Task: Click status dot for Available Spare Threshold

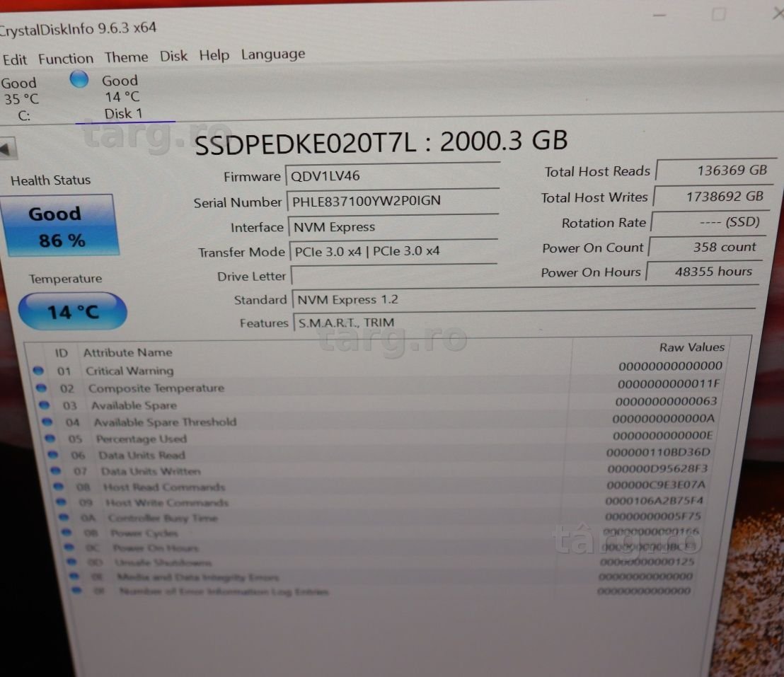Action: point(47,422)
